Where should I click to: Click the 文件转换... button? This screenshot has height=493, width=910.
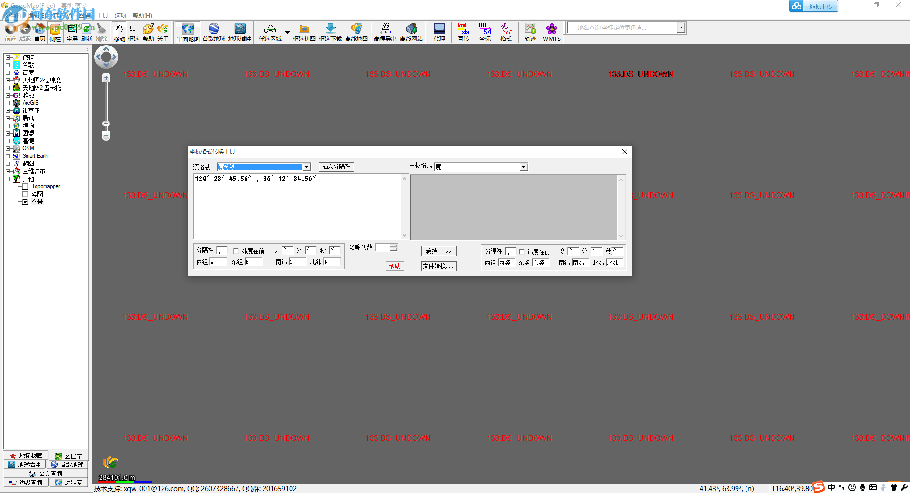438,266
